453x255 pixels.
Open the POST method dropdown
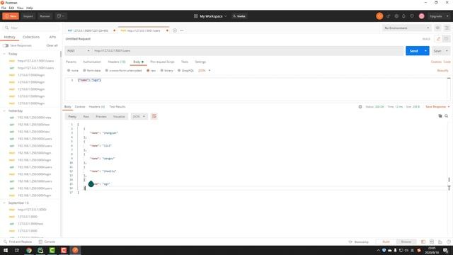tap(79, 51)
